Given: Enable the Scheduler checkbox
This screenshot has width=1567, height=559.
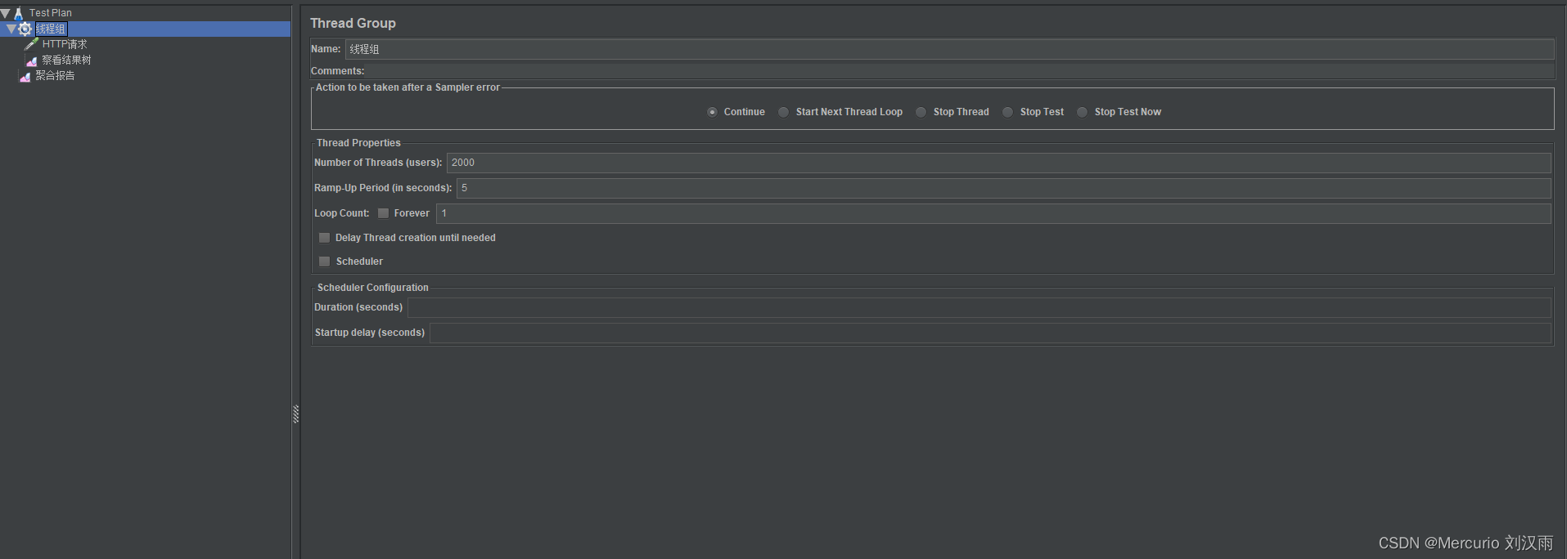Looking at the screenshot, I should pyautogui.click(x=324, y=262).
